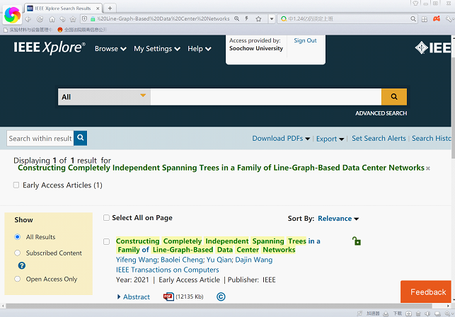Click the green open access lock icon
The width and height of the screenshot is (455, 317).
(x=357, y=242)
